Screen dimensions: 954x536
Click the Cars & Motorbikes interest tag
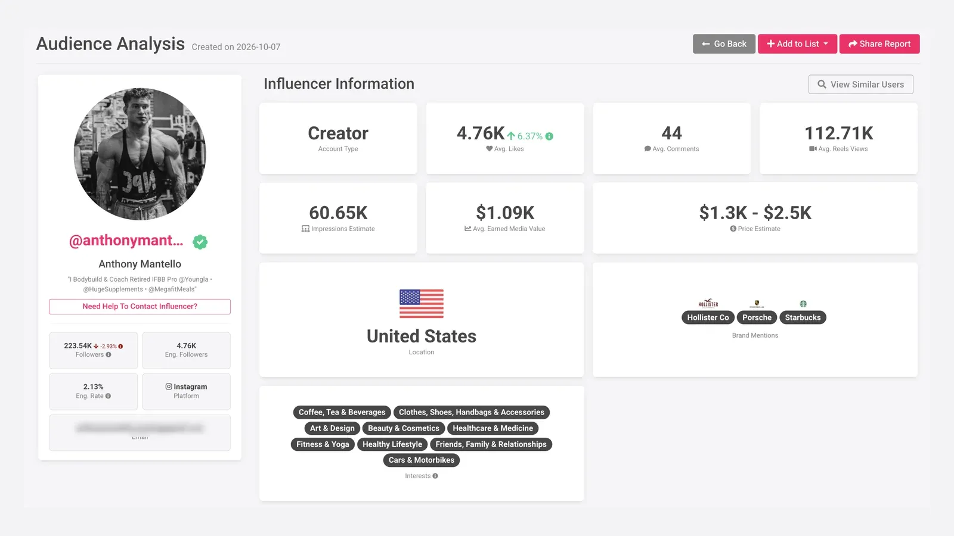click(x=421, y=460)
